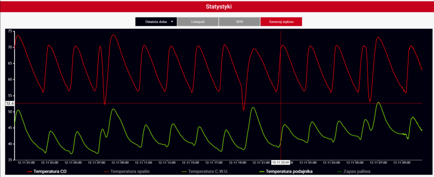This screenshot has height=177, width=434.
Task: Select the 12-11 22:41 crosshair time label
Action: pos(281,163)
